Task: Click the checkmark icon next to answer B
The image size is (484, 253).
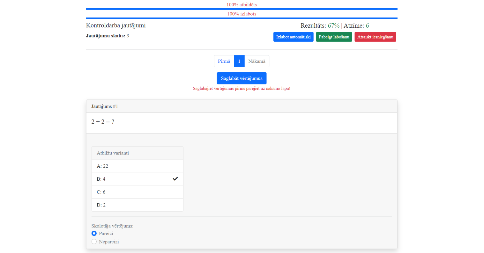Action: [x=175, y=179]
